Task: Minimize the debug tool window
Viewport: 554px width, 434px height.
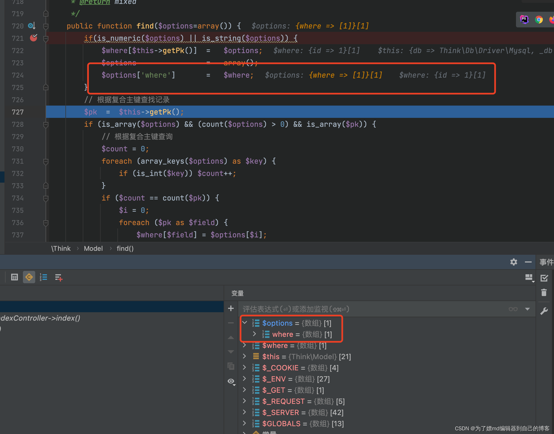Action: click(528, 262)
